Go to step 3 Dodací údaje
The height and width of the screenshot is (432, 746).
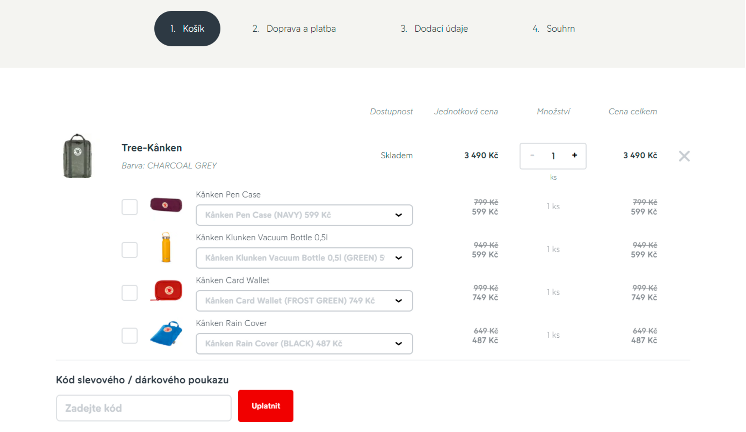pyautogui.click(x=434, y=29)
